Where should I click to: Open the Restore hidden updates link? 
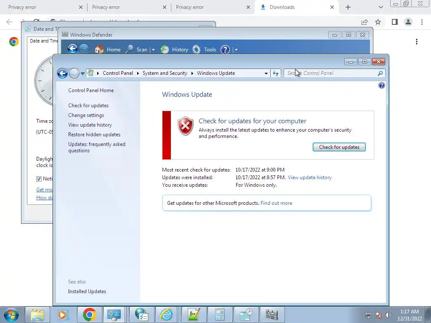tap(94, 134)
